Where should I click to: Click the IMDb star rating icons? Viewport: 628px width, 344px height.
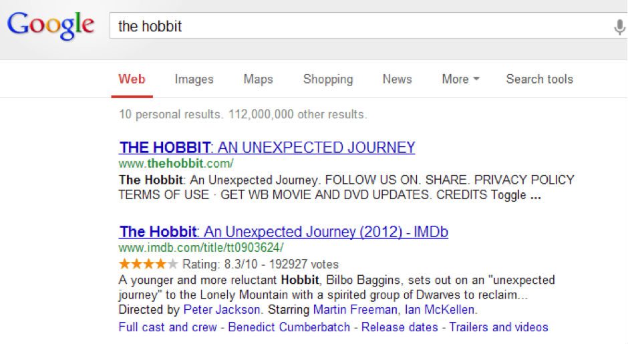(x=148, y=264)
